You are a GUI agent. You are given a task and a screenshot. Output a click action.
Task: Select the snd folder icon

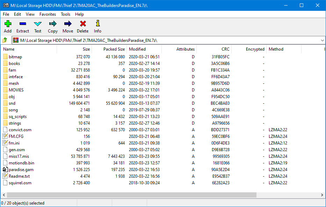coord(5,103)
